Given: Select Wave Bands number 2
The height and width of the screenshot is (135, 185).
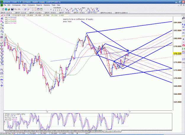Looking at the screenshot, I should click(x=53, y=10).
